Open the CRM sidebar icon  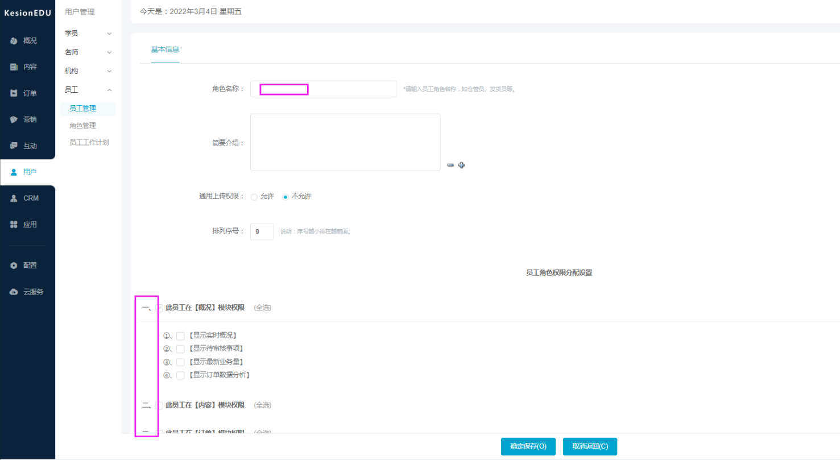pyautogui.click(x=14, y=198)
